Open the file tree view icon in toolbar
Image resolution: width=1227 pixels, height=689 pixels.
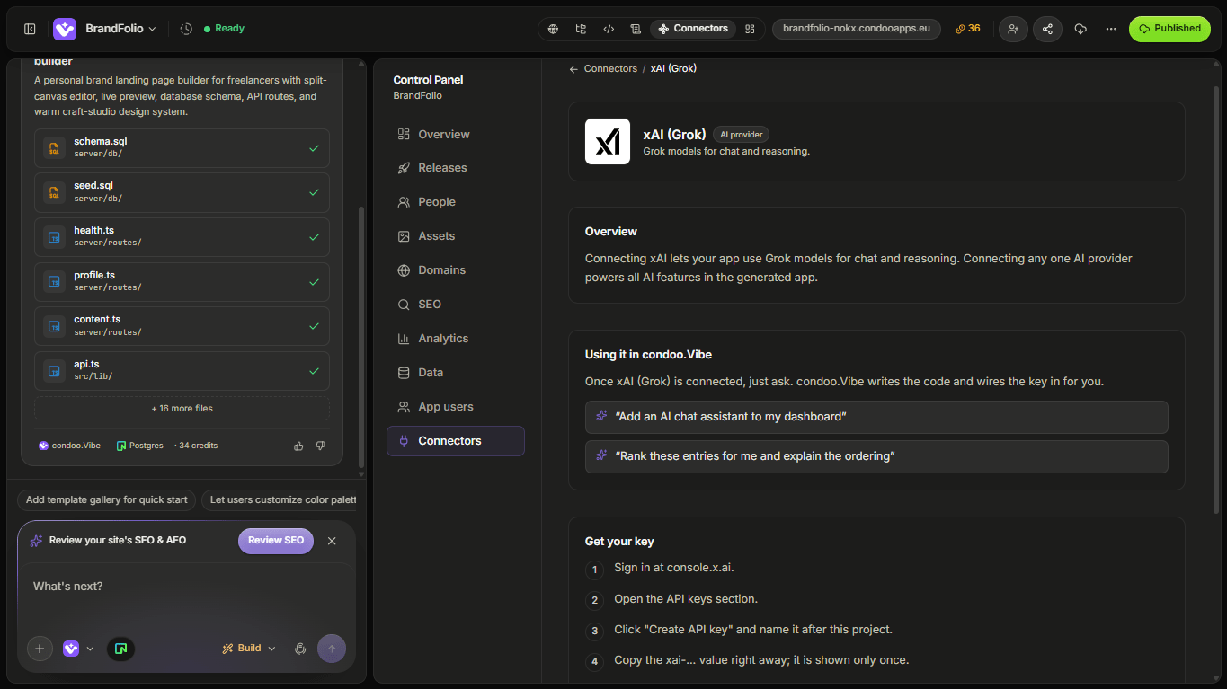click(581, 29)
